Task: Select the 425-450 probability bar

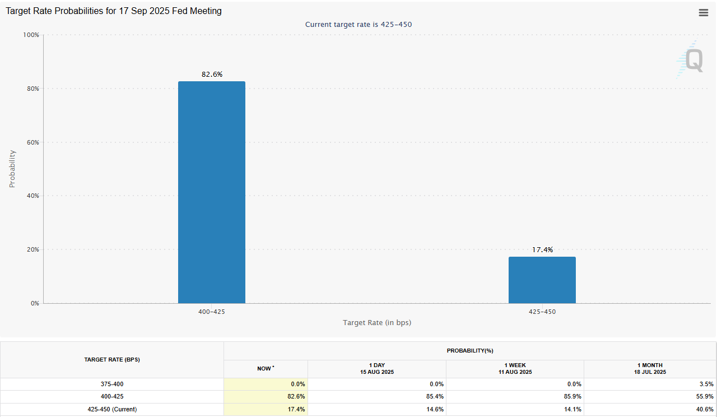Action: coord(542,280)
